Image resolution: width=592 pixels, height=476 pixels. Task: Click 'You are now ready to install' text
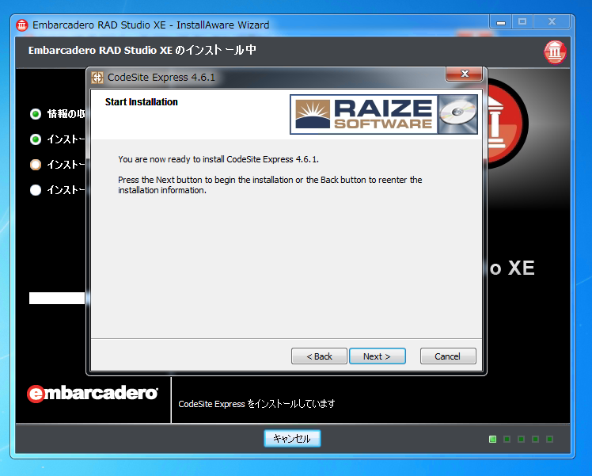218,159
